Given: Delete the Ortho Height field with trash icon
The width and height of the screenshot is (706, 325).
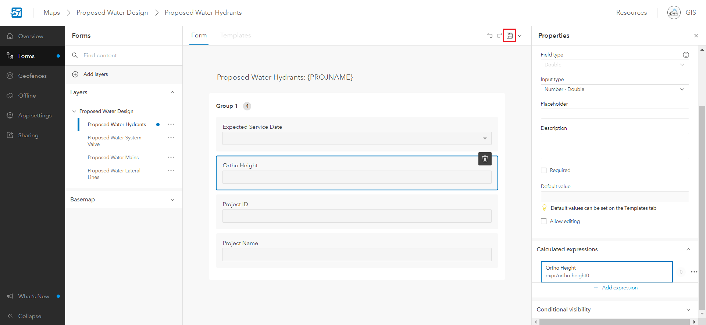Looking at the screenshot, I should tap(485, 159).
